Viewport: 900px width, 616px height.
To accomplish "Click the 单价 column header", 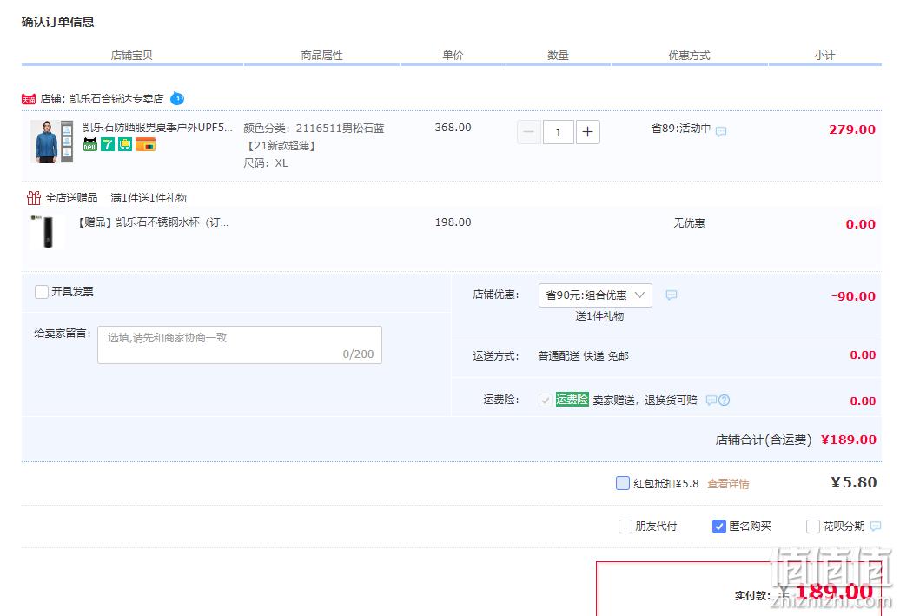I will pos(453,55).
